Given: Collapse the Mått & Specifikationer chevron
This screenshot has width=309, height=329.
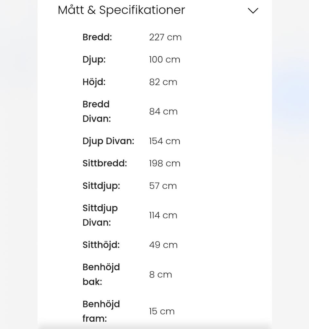Looking at the screenshot, I should (x=253, y=11).
